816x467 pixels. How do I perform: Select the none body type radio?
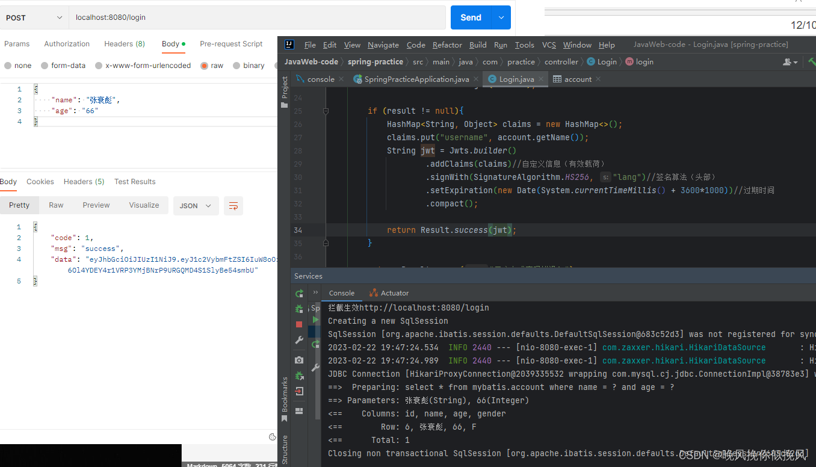tap(8, 66)
